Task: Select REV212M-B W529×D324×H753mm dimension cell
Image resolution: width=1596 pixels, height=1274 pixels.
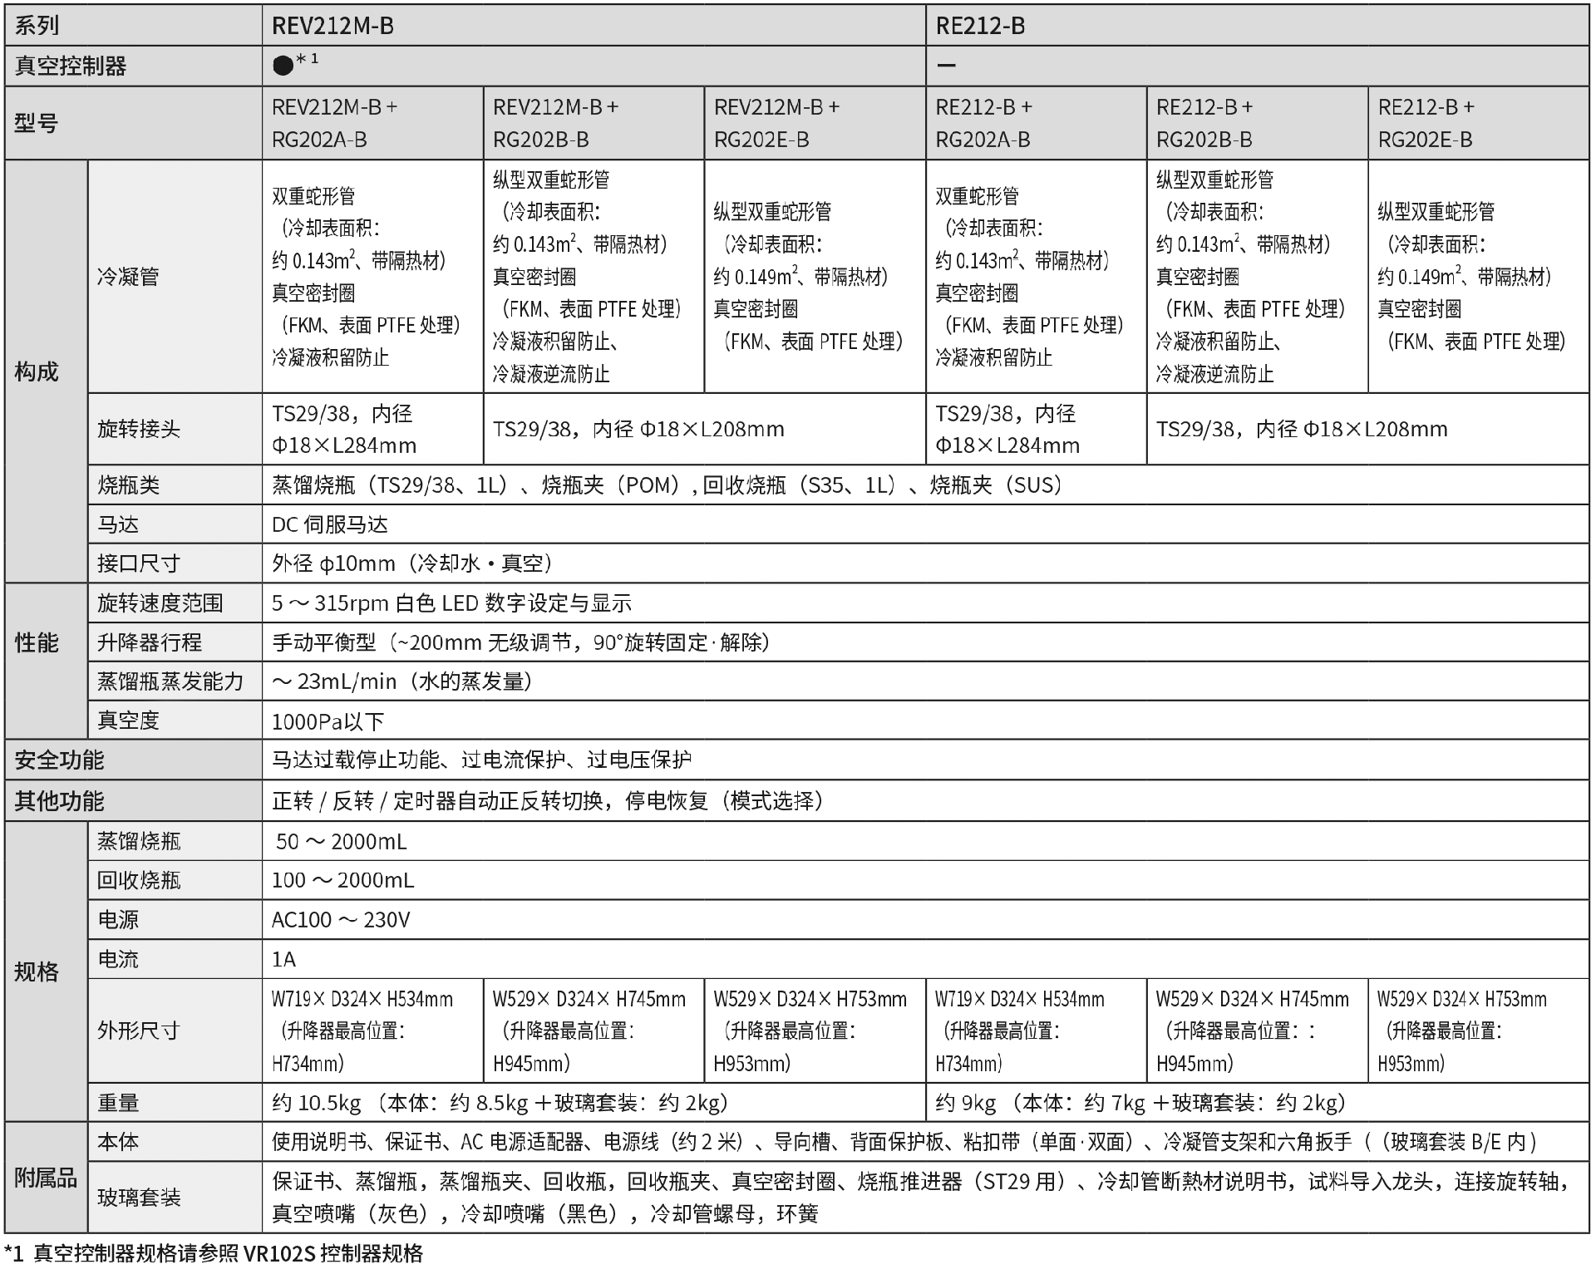Action: [815, 1031]
